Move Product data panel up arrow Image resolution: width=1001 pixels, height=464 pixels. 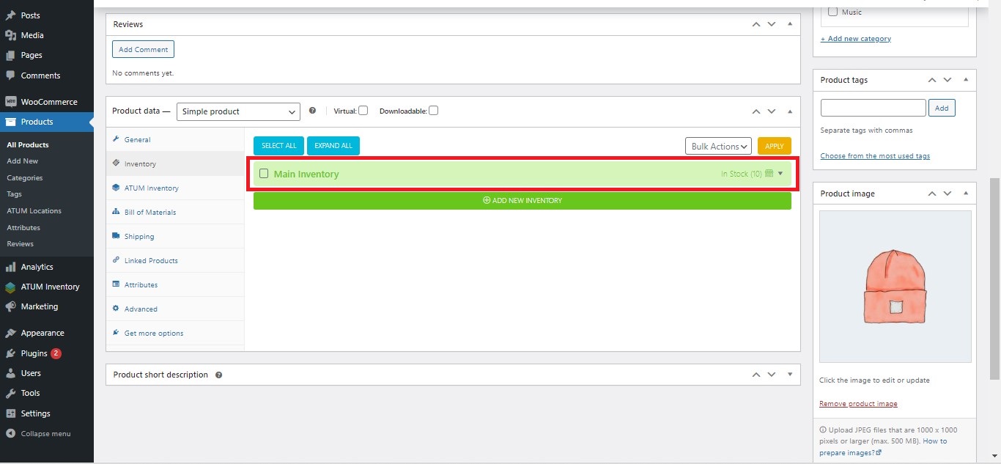click(756, 111)
